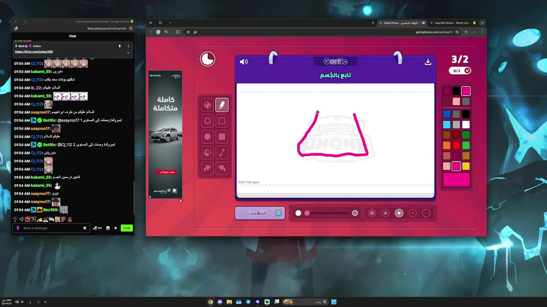Click the redo arrow tool
The width and height of the screenshot is (547, 307).
pos(207,168)
